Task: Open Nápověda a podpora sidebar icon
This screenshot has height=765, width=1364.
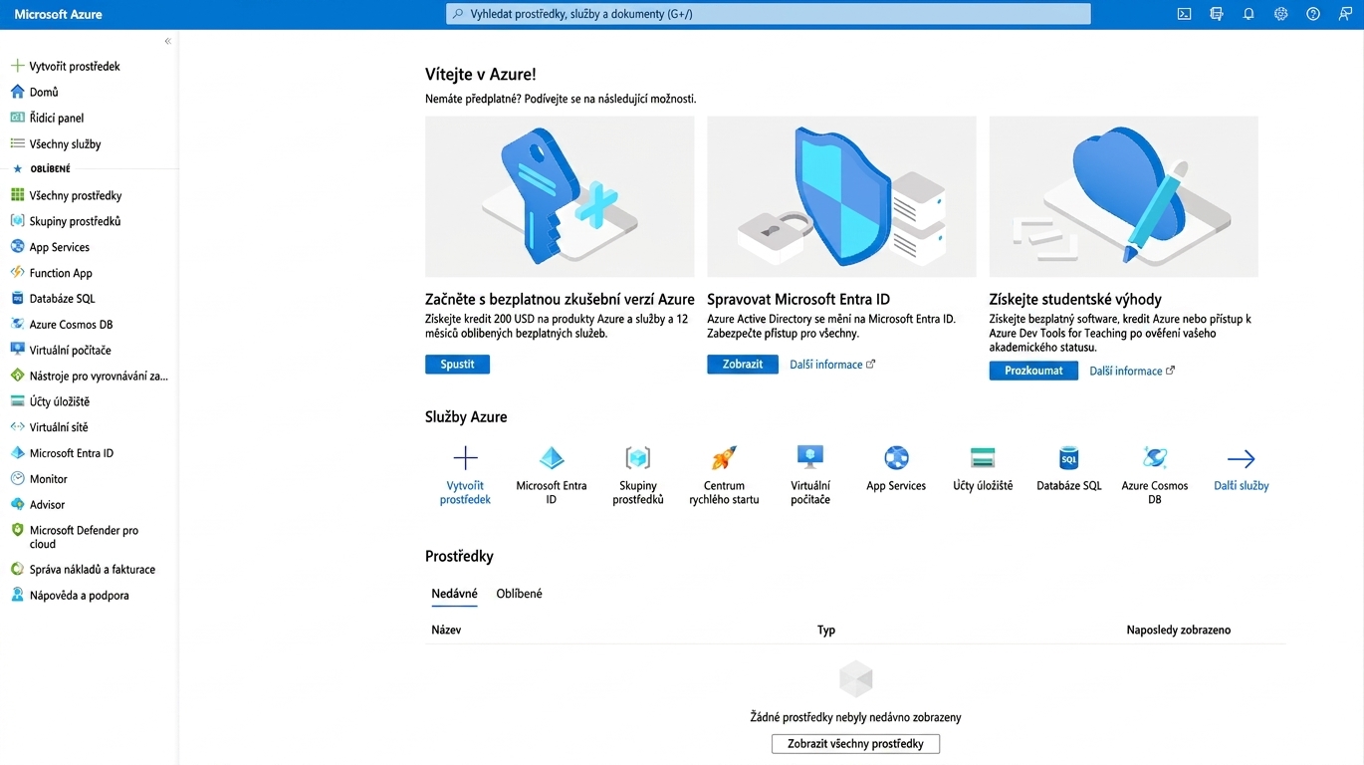Action: coord(17,596)
